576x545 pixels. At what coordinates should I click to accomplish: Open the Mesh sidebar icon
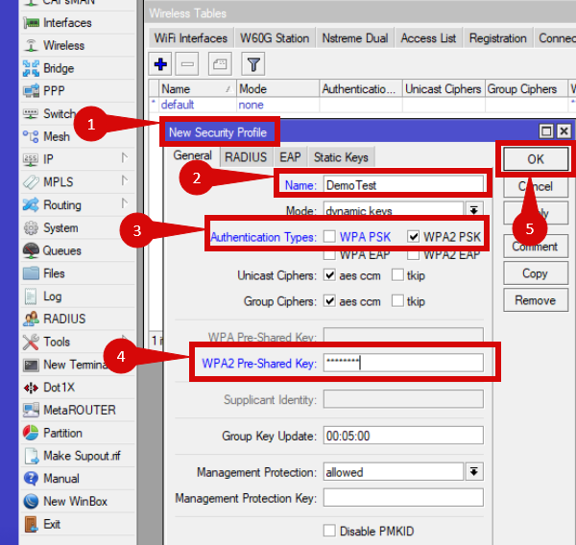(32, 136)
